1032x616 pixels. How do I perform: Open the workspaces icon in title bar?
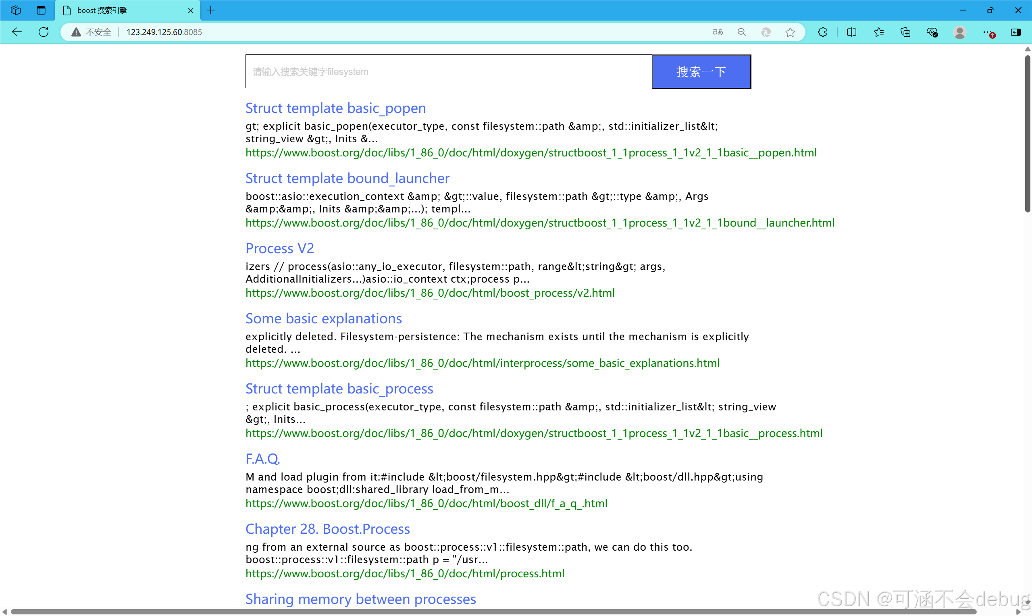pyautogui.click(x=16, y=10)
